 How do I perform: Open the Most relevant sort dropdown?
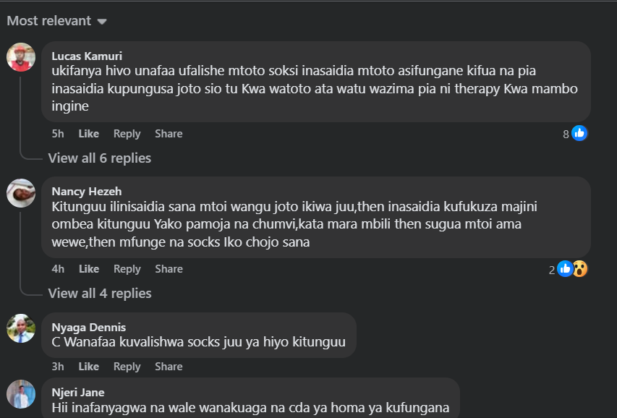(x=56, y=21)
